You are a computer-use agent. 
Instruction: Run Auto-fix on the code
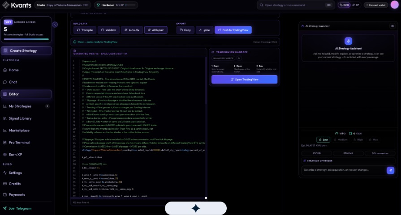tap(132, 30)
